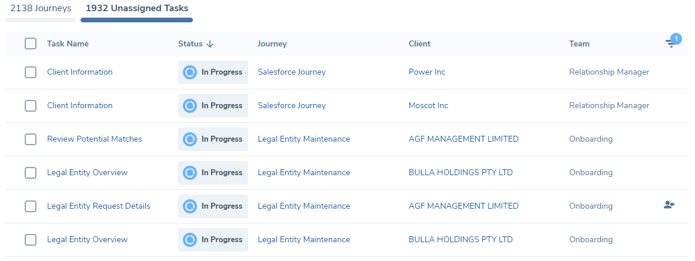Click the filter icon with badge
The width and height of the screenshot is (695, 261).
click(x=671, y=43)
